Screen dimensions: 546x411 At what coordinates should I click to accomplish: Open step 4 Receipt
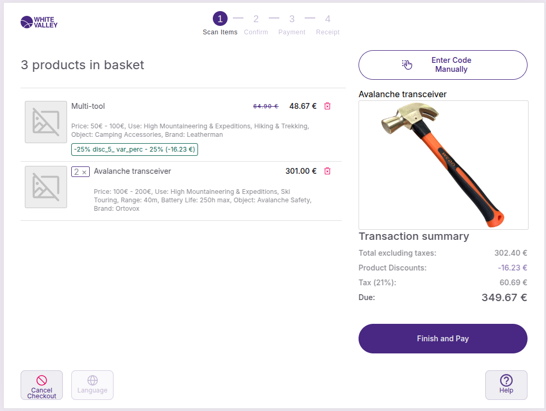[328, 19]
